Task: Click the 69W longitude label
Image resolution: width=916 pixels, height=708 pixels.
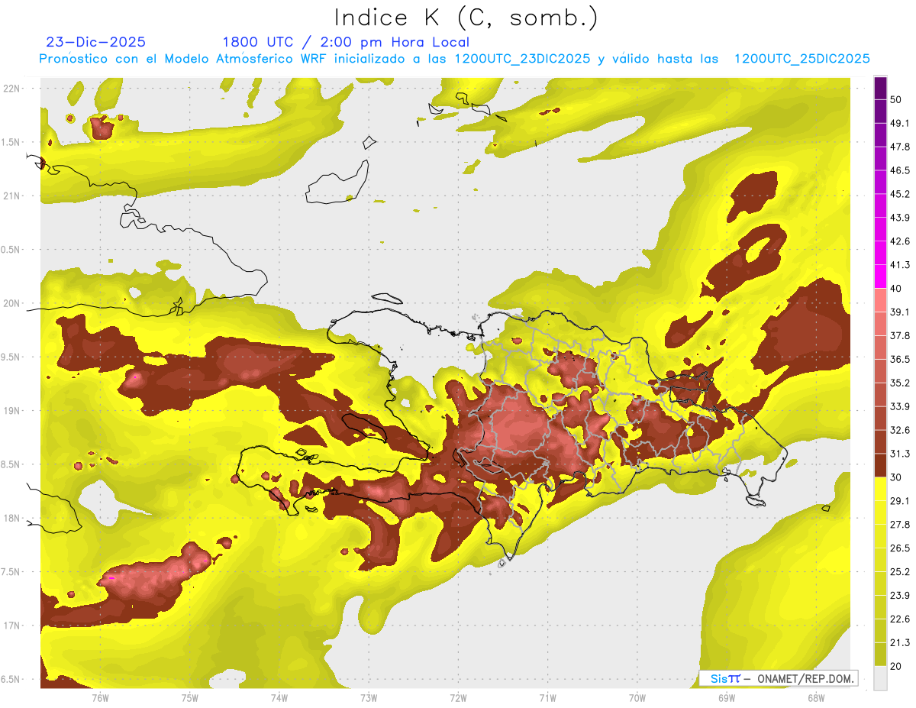Action: click(727, 698)
